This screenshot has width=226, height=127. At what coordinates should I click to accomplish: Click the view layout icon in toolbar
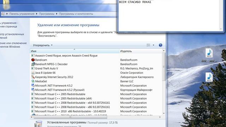tap(148, 45)
